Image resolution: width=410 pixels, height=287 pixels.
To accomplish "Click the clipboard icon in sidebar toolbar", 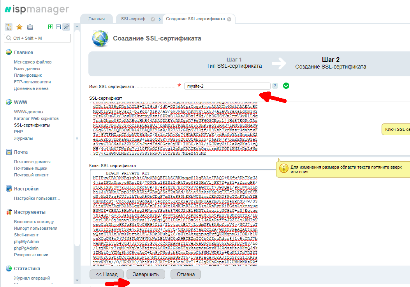I will 30,27.
